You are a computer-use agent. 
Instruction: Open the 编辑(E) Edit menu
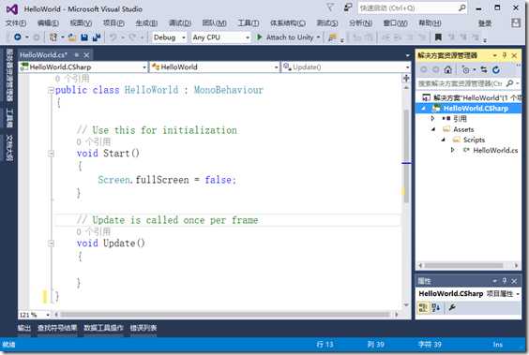click(48, 22)
